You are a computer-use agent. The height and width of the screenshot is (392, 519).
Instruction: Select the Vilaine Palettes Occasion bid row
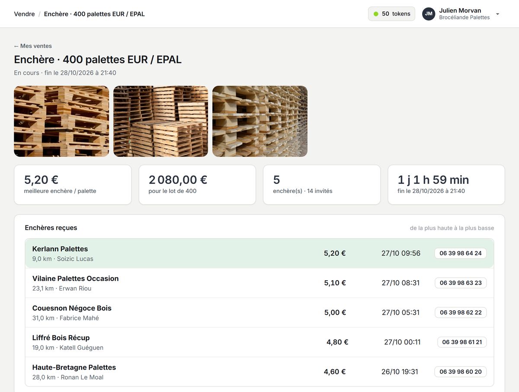coord(259,283)
